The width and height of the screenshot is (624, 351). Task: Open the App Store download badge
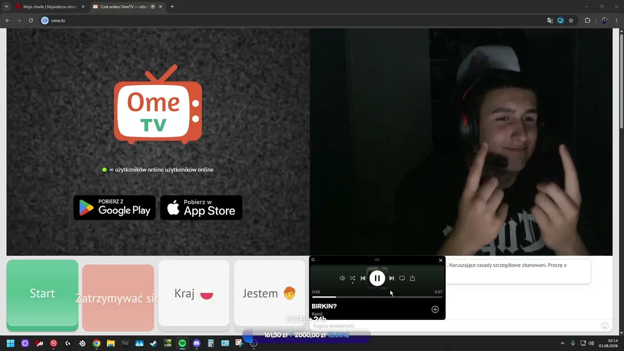click(201, 208)
